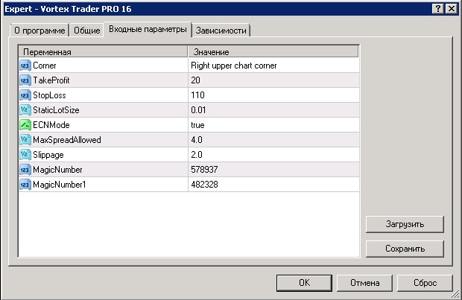Click the Отмена button
Viewport: 462px width, 300px height.
[365, 283]
